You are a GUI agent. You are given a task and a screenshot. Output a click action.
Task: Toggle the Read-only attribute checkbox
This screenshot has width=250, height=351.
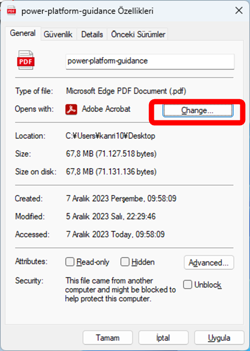pyautogui.click(x=70, y=261)
